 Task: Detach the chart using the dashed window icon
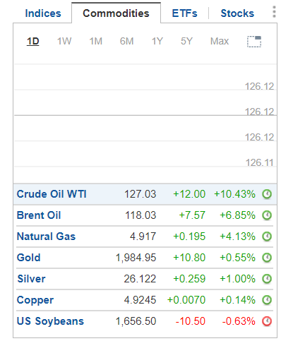coord(254,42)
